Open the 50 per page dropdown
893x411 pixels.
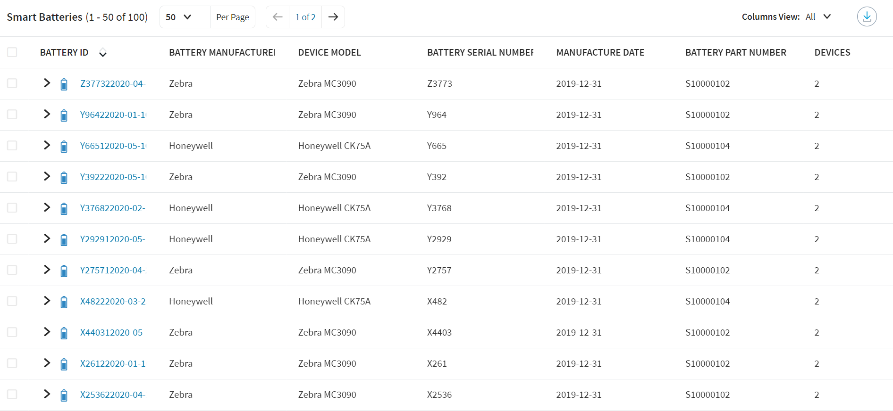(x=179, y=17)
